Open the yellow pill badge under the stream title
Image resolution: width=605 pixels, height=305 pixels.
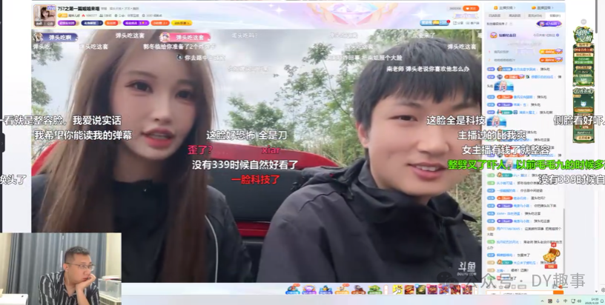click(x=182, y=23)
